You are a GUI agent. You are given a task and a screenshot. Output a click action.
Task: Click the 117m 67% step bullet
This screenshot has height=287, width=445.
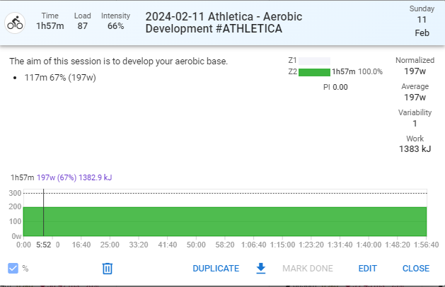click(x=60, y=78)
